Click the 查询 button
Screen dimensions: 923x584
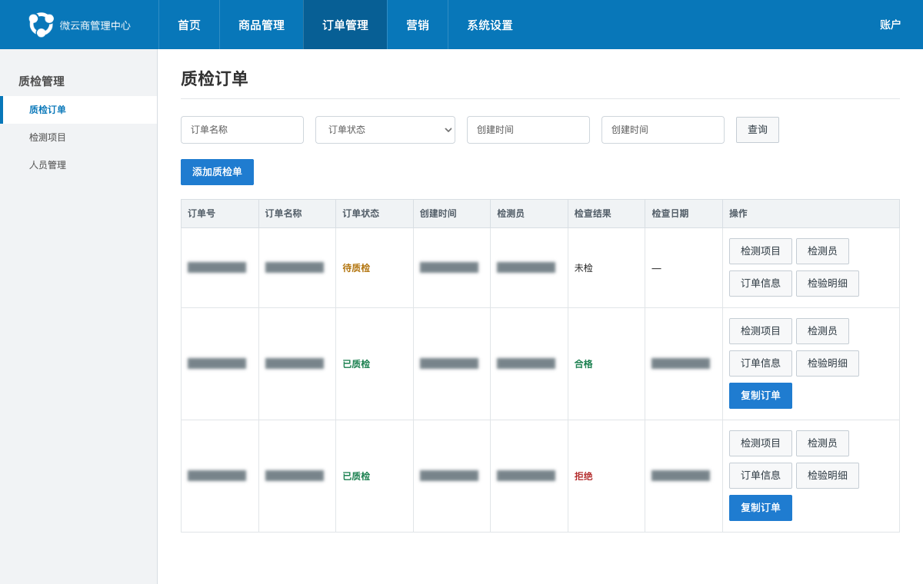pos(758,130)
